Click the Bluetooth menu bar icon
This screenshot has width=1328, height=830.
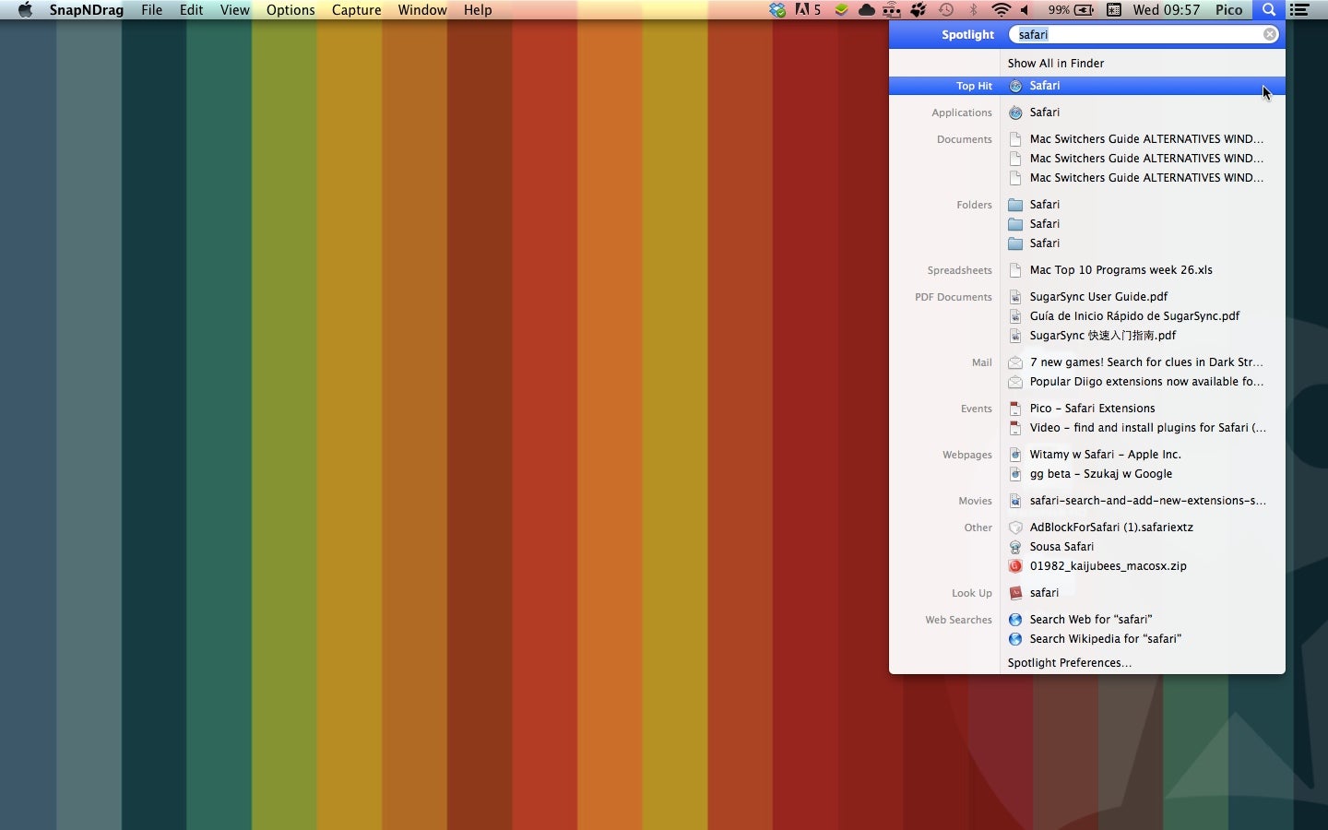(x=974, y=10)
